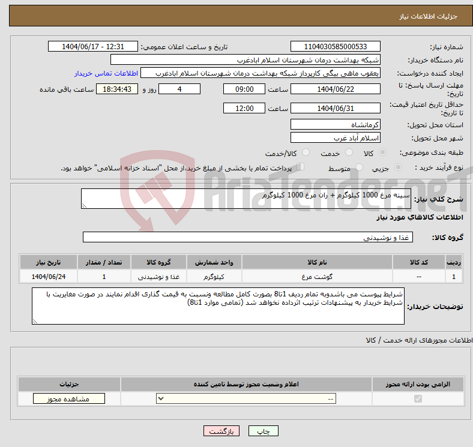The width and height of the screenshot is (473, 447).
Task: Click the اطلاعات کالاهای مورد نیاز heading
Action: click(420, 217)
